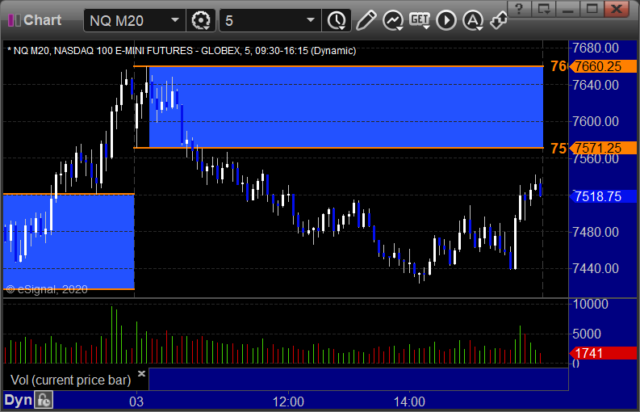Click the 1741 volume value label
The image size is (640, 412).
coord(602,353)
